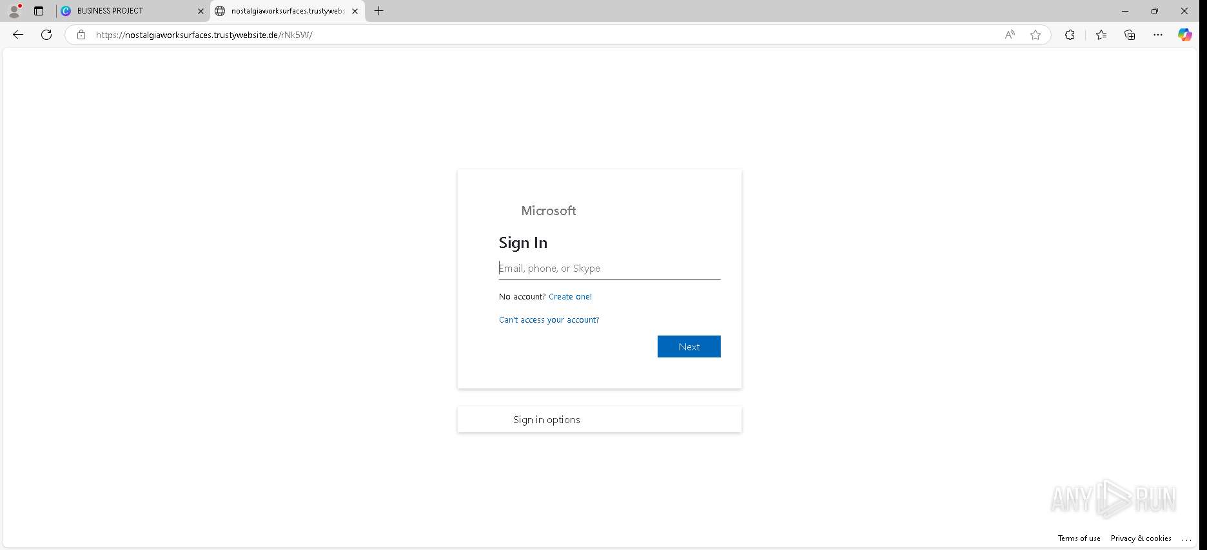
Task: Open the Copilot icon
Action: [x=1185, y=35]
